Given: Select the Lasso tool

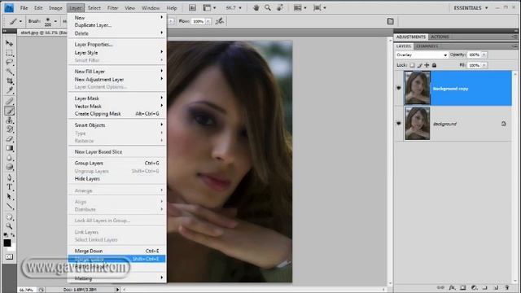Looking at the screenshot, I should [x=9, y=62].
